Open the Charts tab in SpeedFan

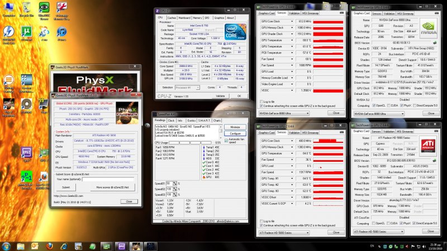pos(217,120)
